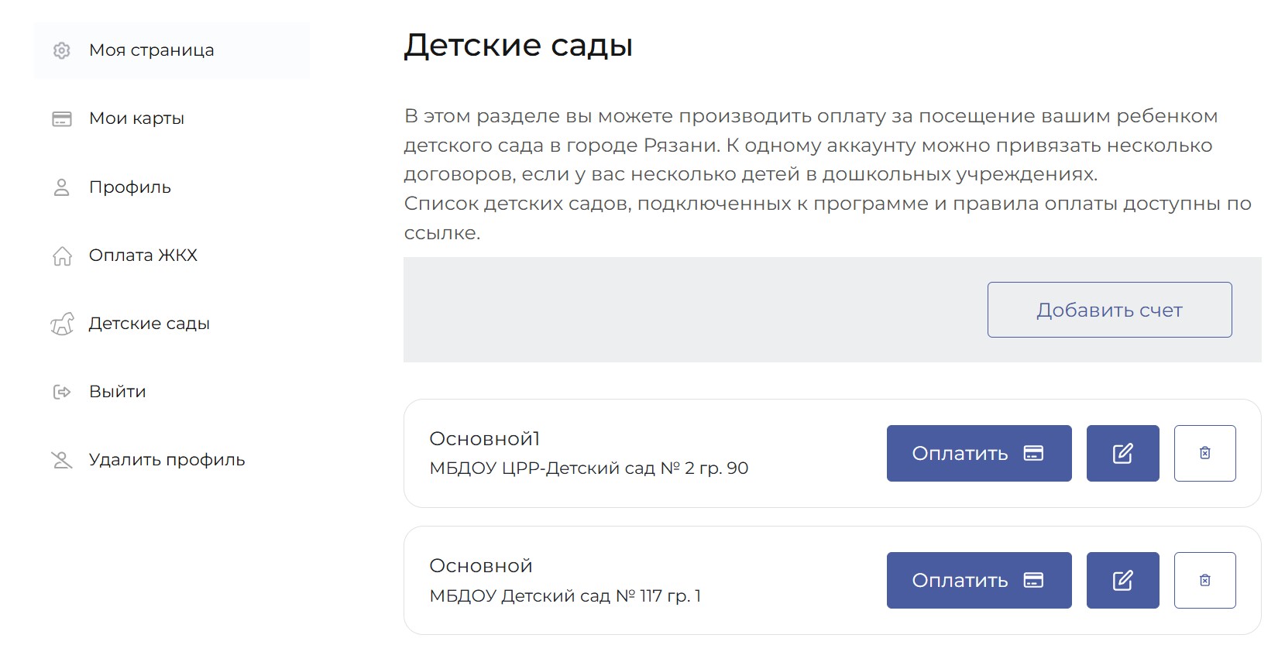This screenshot has width=1285, height=669.
Task: Click the crossed-out person icon for Удалить профиль
Action: tap(62, 460)
